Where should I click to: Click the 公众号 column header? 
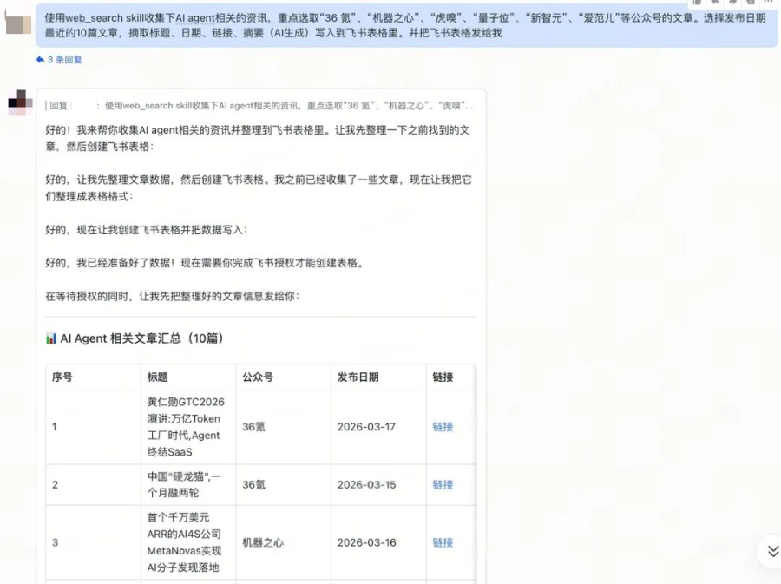(x=284, y=377)
